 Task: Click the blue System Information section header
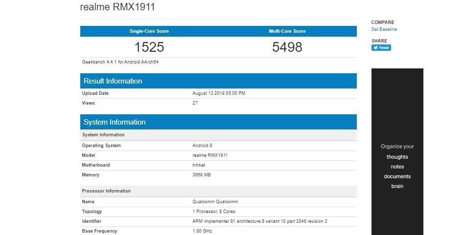pos(218,122)
